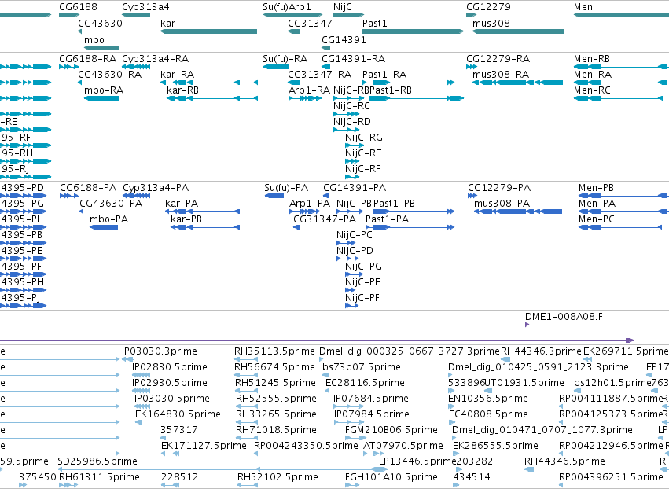Viewport: 669px width, 489px height.
Task: Open transcript Su(fu)-RA
Action: click(285, 58)
